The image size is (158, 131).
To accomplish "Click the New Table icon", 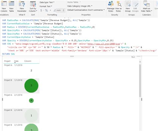I will click(x=11, y=6).
